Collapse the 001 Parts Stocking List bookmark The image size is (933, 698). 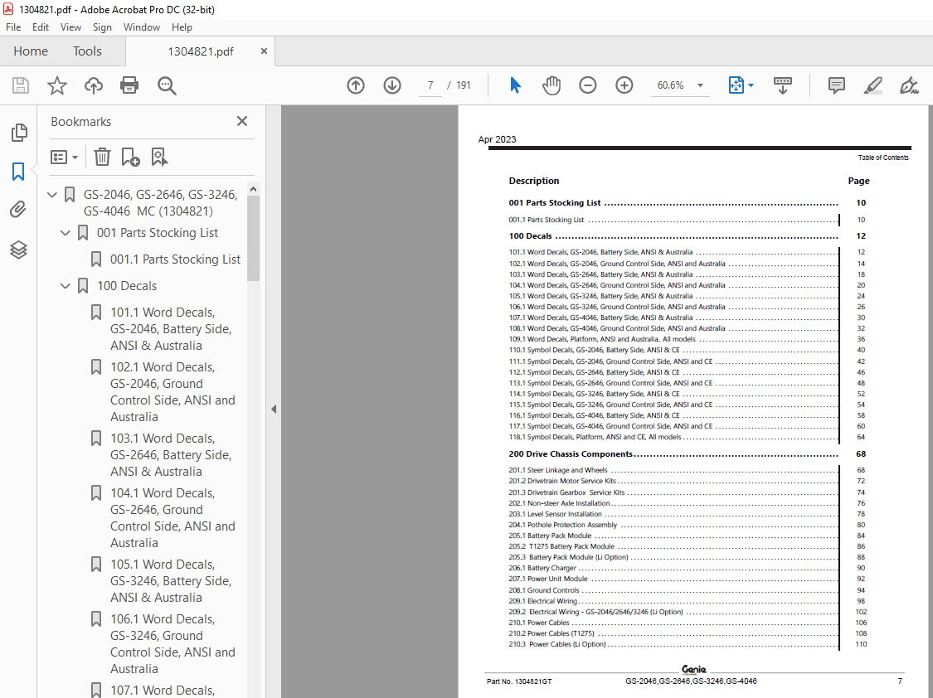point(66,233)
